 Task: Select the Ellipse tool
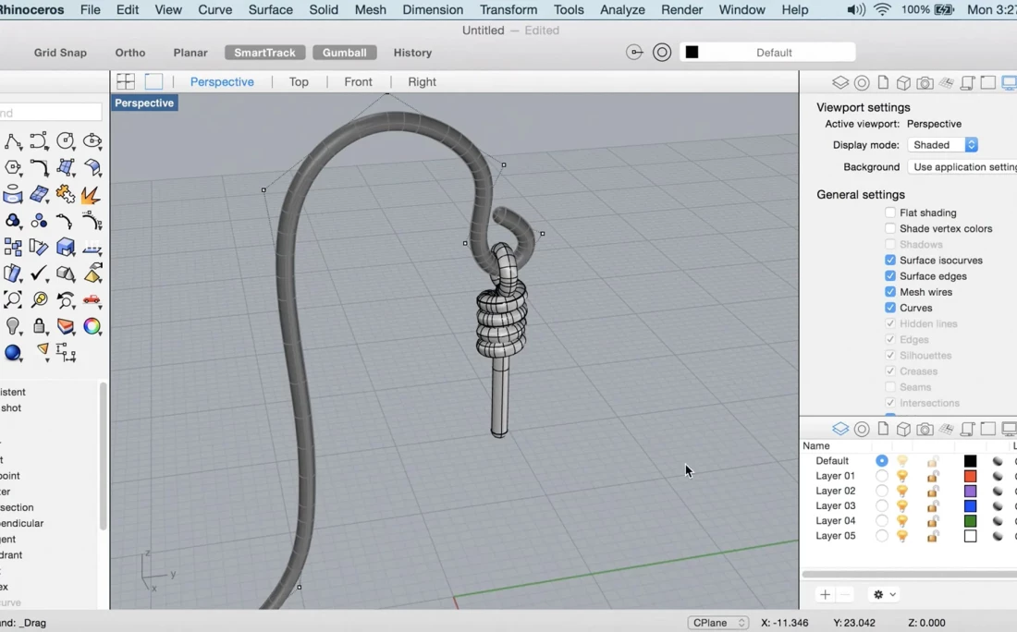[92, 140]
